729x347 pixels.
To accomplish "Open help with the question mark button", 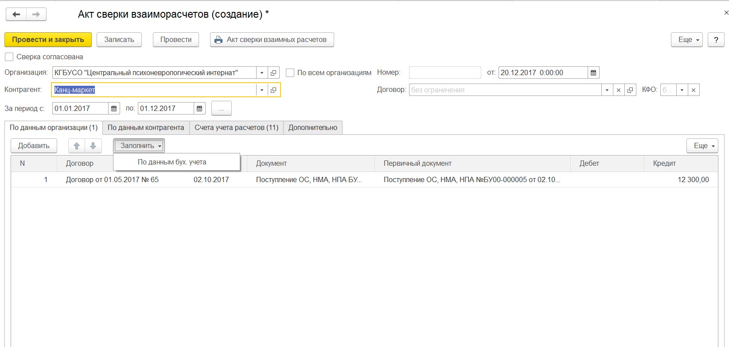I will click(716, 40).
